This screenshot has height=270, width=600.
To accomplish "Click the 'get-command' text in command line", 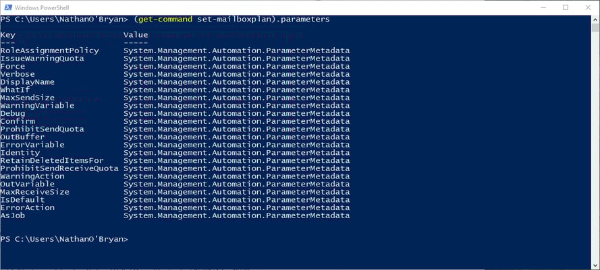I will coord(165,19).
